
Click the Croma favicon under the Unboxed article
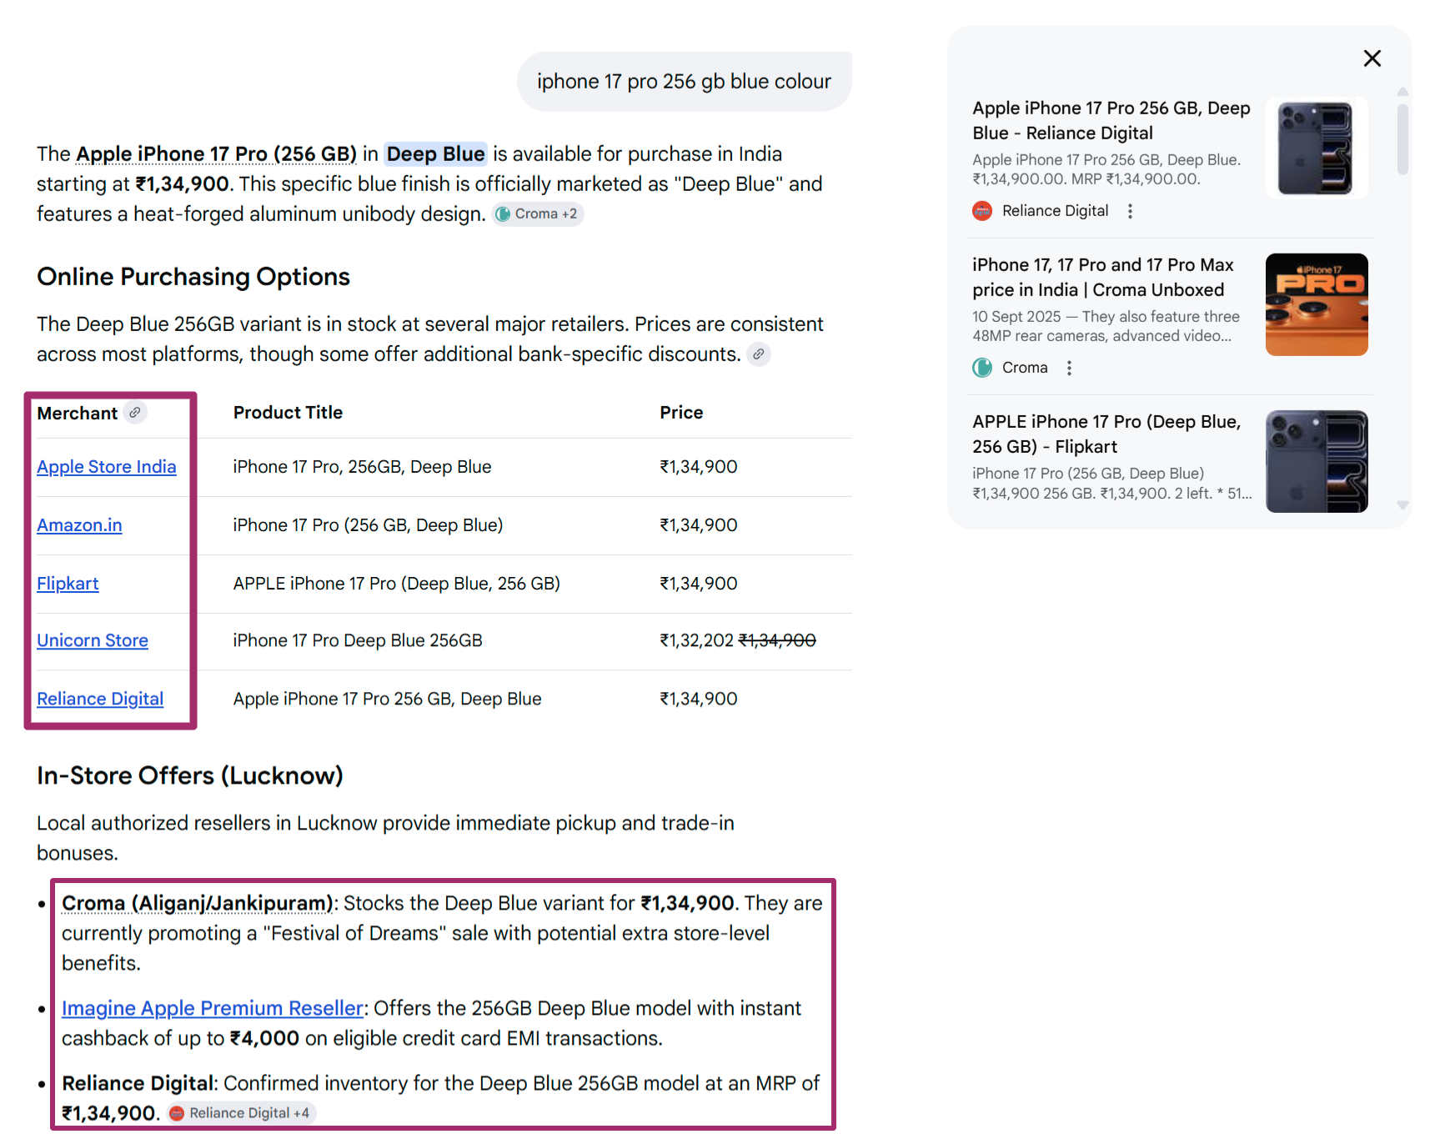point(981,367)
